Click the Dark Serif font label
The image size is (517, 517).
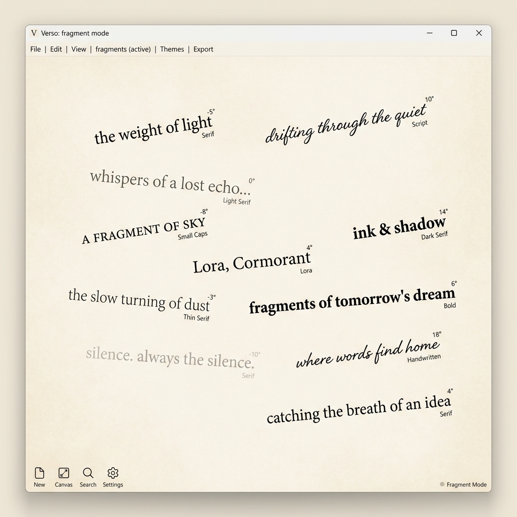click(x=434, y=235)
